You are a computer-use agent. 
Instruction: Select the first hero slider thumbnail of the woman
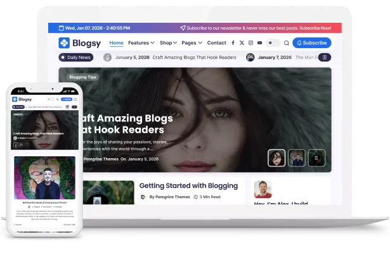click(x=276, y=158)
